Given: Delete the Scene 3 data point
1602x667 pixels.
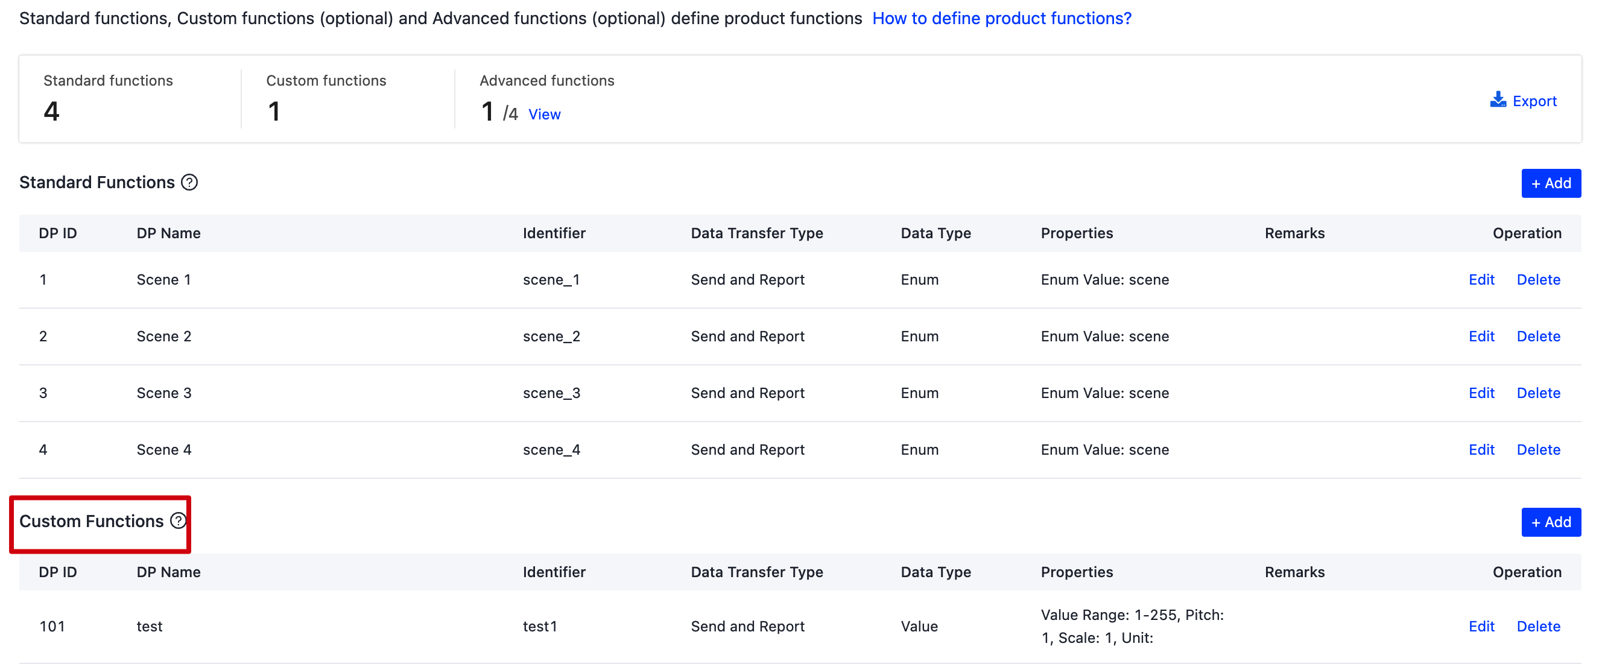Looking at the screenshot, I should pyautogui.click(x=1538, y=392).
